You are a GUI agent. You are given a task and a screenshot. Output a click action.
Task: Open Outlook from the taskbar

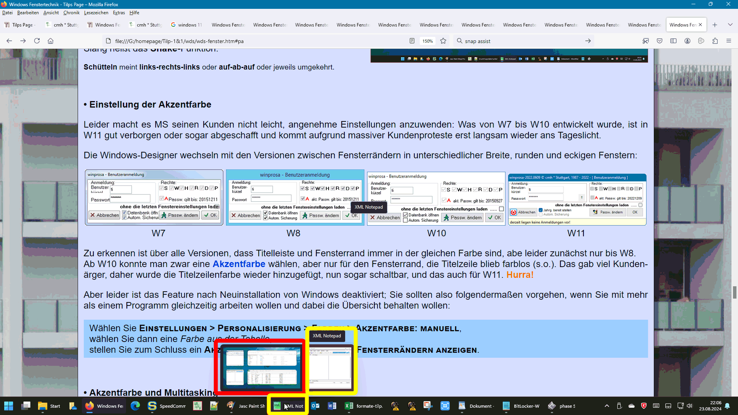315,406
